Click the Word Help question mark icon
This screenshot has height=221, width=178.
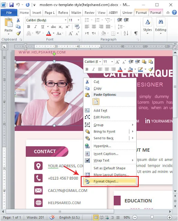click(x=174, y=12)
